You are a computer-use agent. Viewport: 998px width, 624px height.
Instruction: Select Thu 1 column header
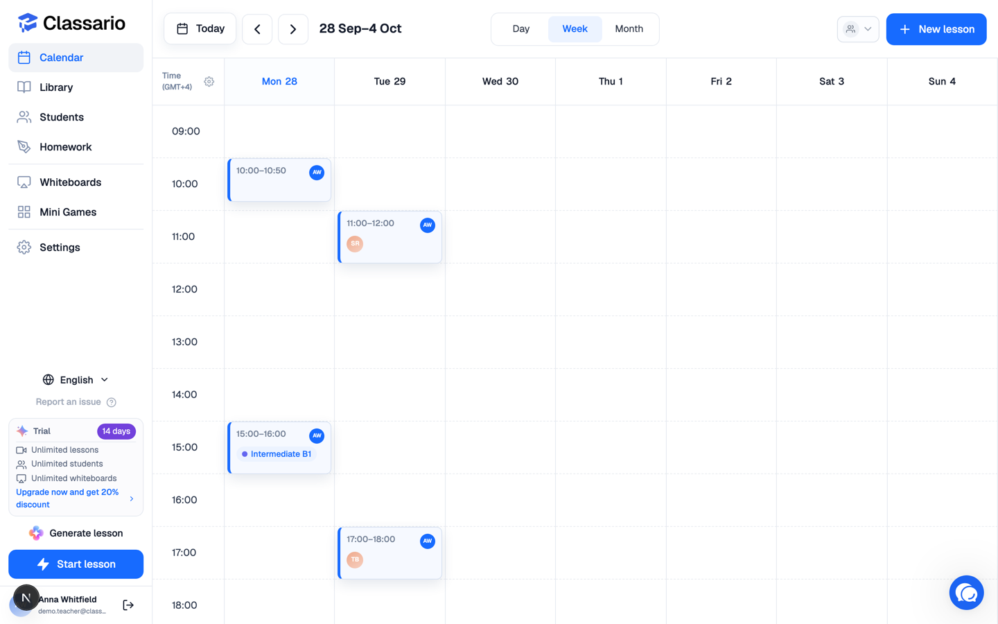click(x=611, y=82)
